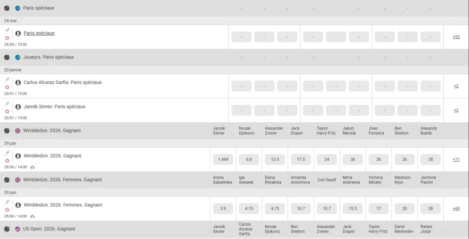
Task: Click the '24 mai' date label
Action: click(x=10, y=21)
